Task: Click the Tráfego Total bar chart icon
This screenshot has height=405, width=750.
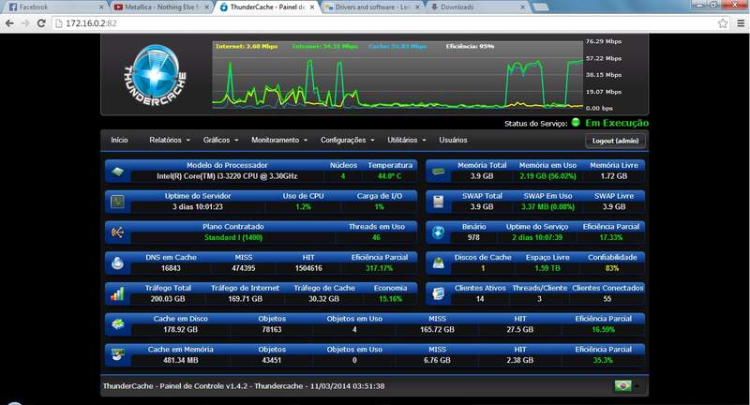Action: (117, 293)
